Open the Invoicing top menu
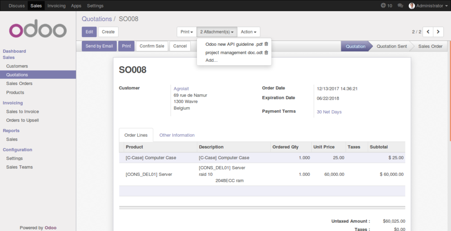Screen dimensions: 451x231 [56, 6]
